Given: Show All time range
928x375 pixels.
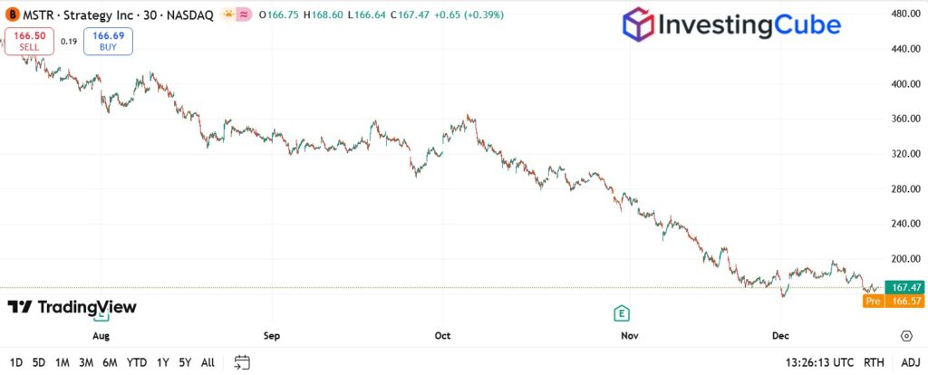Looking at the screenshot, I should pyautogui.click(x=208, y=362).
